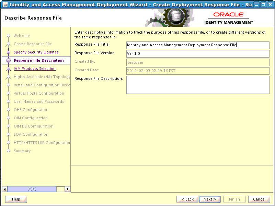Click the Created Date field
The width and height of the screenshot is (275, 206).
click(198, 71)
